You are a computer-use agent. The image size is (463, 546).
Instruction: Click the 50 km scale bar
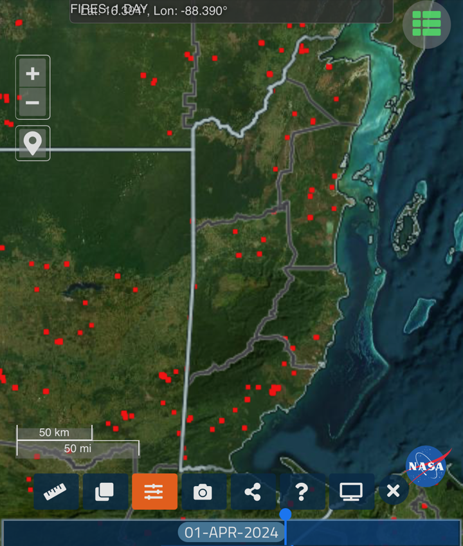[x=54, y=432]
